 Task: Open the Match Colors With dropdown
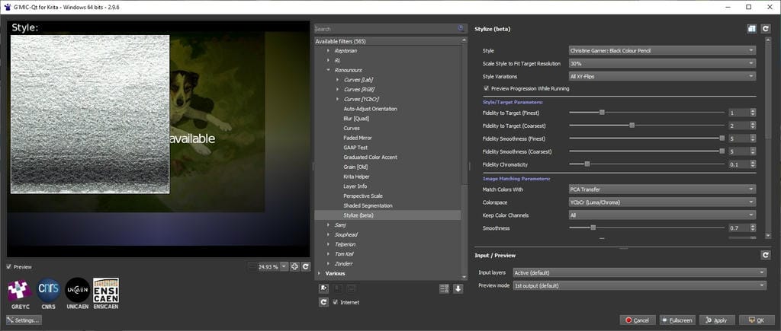[x=662, y=189]
